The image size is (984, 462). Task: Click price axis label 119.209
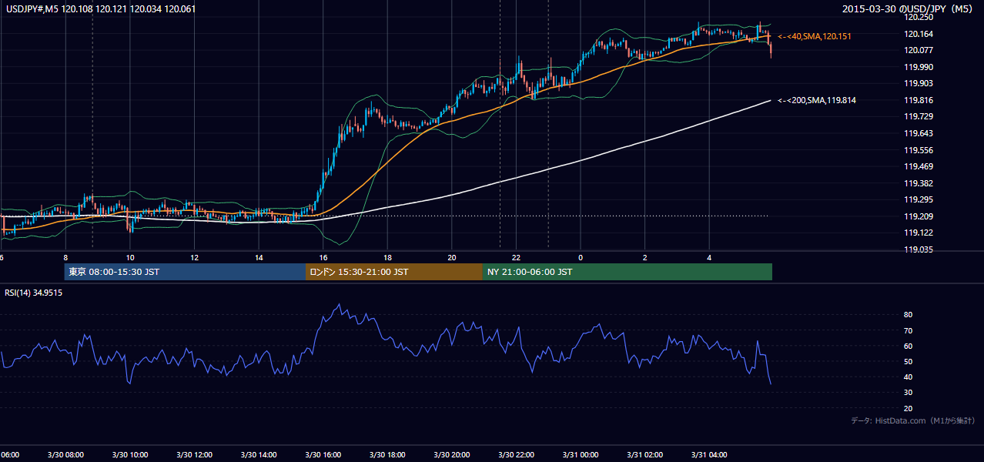click(918, 216)
